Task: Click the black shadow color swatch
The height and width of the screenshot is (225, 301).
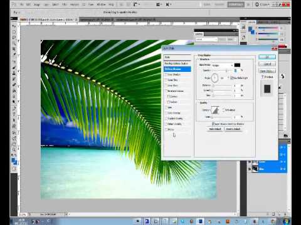Action: coord(237,65)
